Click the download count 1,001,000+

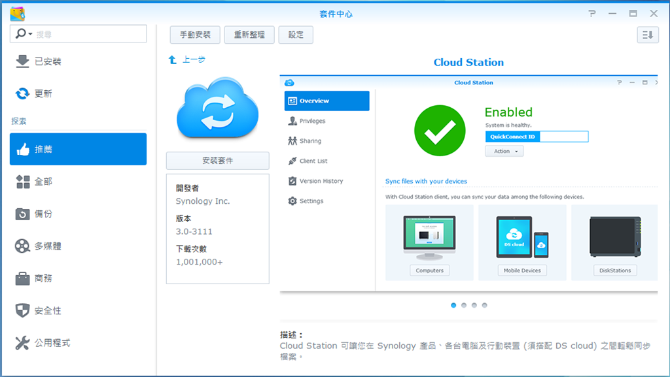click(x=199, y=262)
